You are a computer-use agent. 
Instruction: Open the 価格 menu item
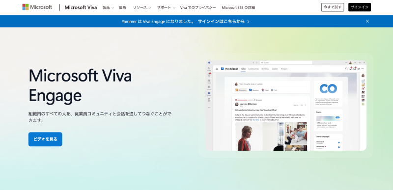(x=122, y=7)
